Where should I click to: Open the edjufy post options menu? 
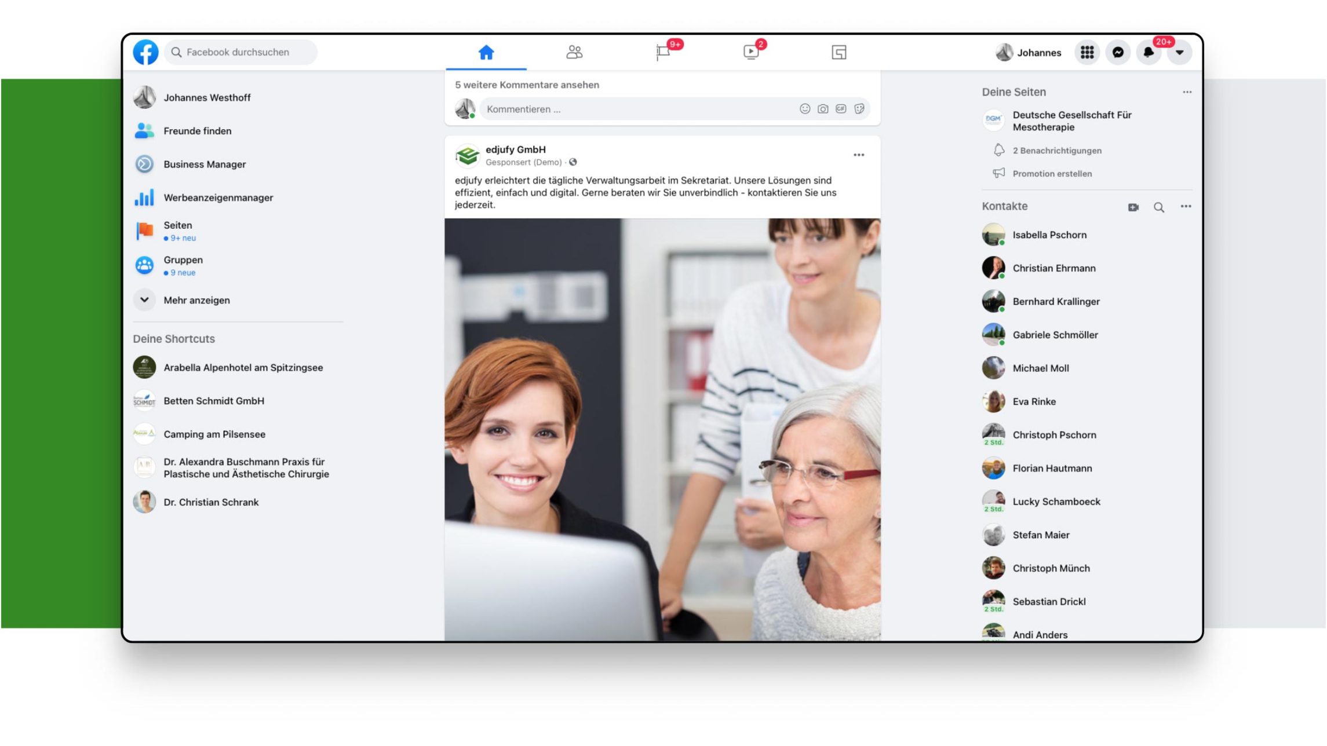[859, 155]
